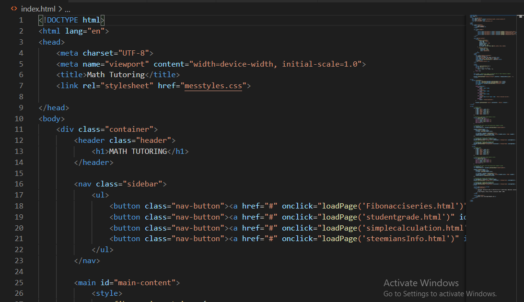Click the closing nav tag on line 23
Image resolution: width=524 pixels, height=302 pixels.
(x=87, y=261)
